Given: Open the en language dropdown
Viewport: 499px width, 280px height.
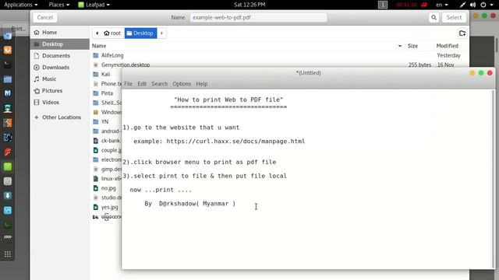Looking at the screenshot, I should pyautogui.click(x=442, y=5).
